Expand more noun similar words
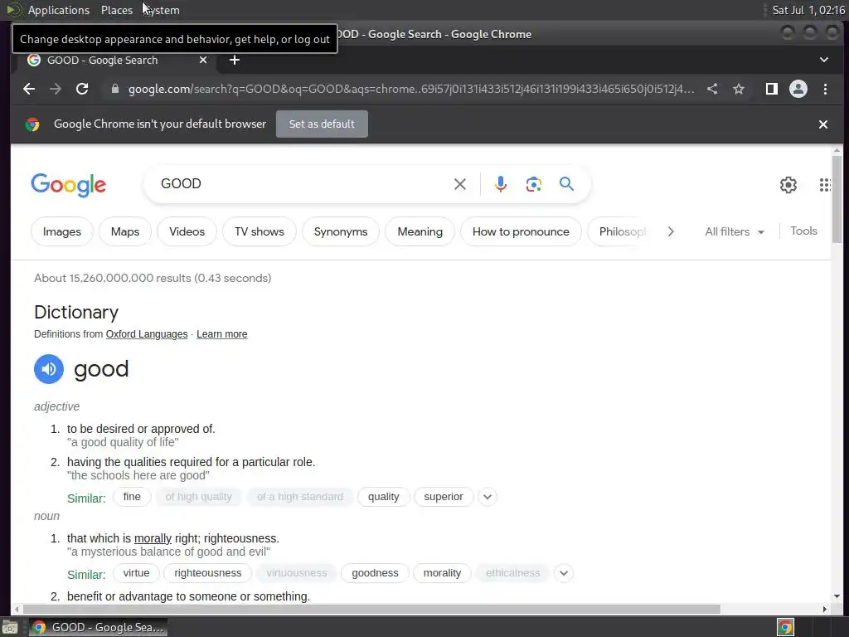This screenshot has height=637, width=849. pyautogui.click(x=564, y=573)
